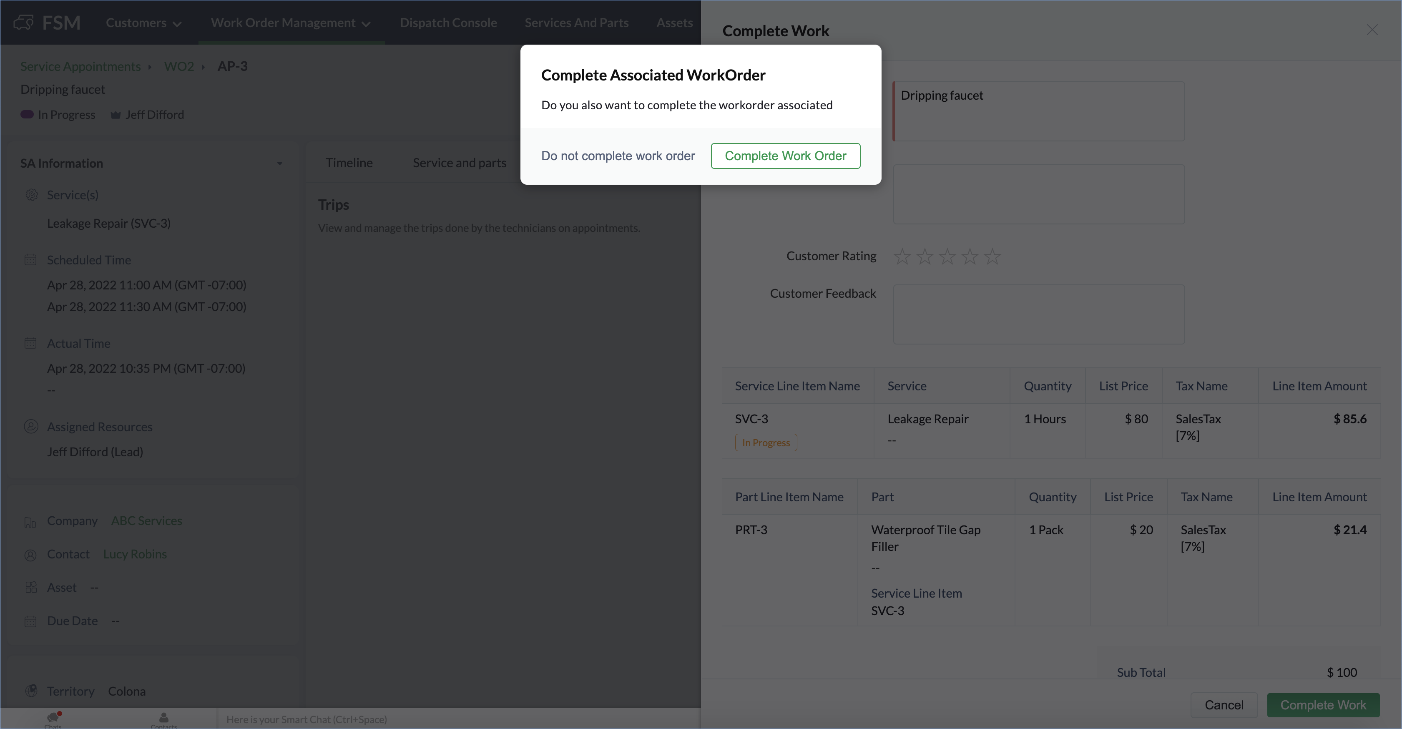Screen dimensions: 1402x729
Task: Click the Cancel button
Action: point(1224,705)
